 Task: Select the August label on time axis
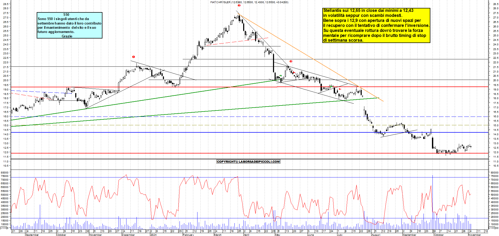[376, 235]
